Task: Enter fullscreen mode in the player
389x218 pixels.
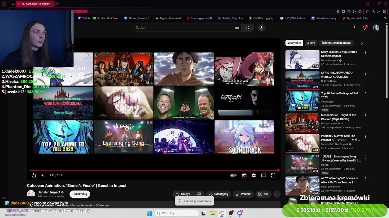Action: coord(273,175)
